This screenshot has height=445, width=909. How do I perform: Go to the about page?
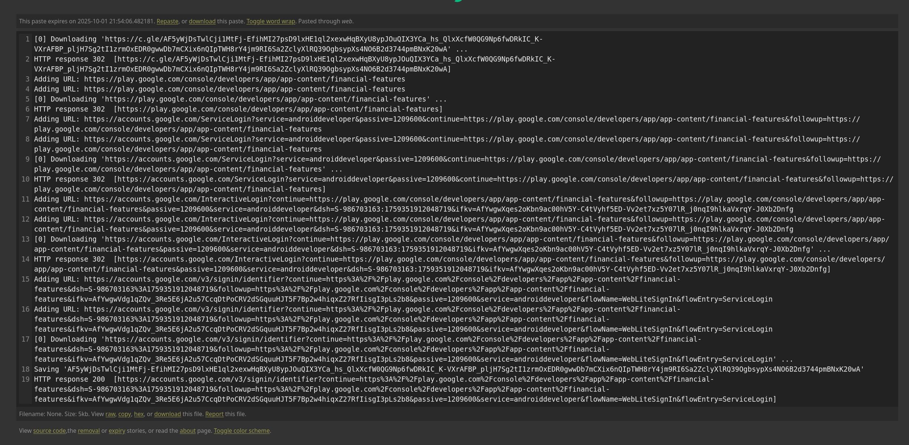188,431
